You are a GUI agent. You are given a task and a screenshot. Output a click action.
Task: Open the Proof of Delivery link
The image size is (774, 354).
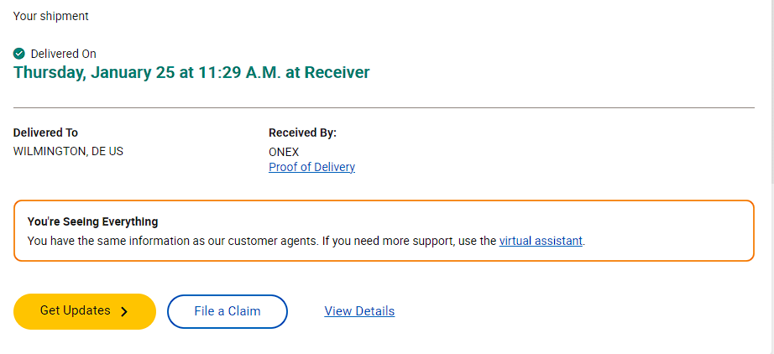(x=311, y=167)
